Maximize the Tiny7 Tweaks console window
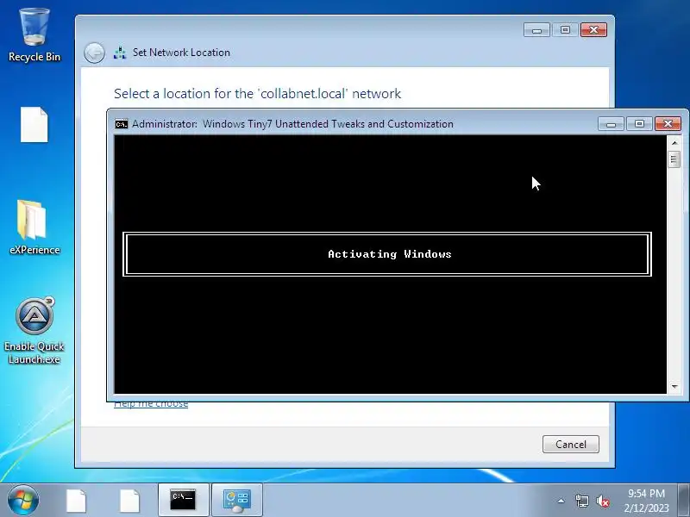690x517 pixels. coord(639,123)
